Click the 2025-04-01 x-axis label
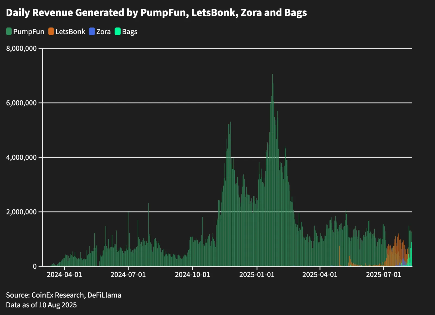 [x=320, y=275]
